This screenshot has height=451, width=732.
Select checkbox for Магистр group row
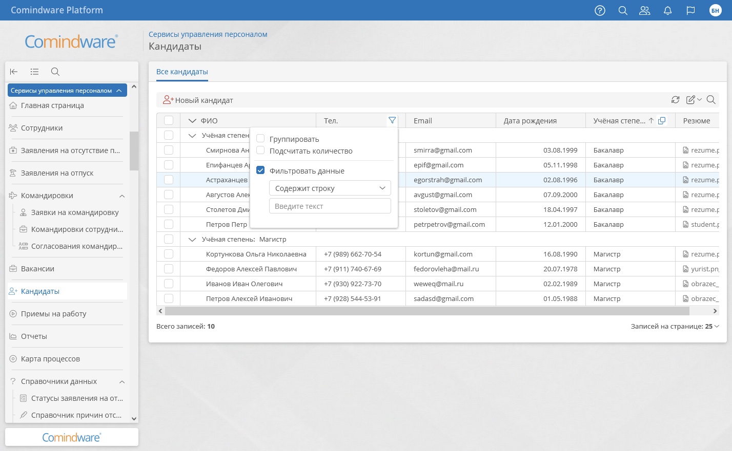[169, 239]
